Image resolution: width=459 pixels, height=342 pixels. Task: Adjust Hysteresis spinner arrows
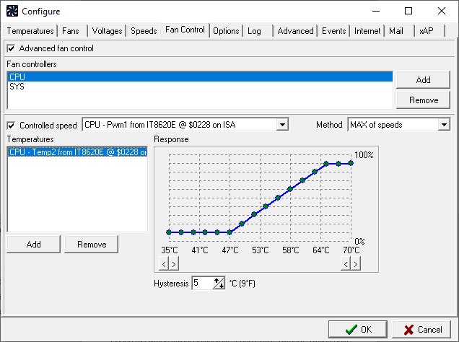(x=219, y=283)
